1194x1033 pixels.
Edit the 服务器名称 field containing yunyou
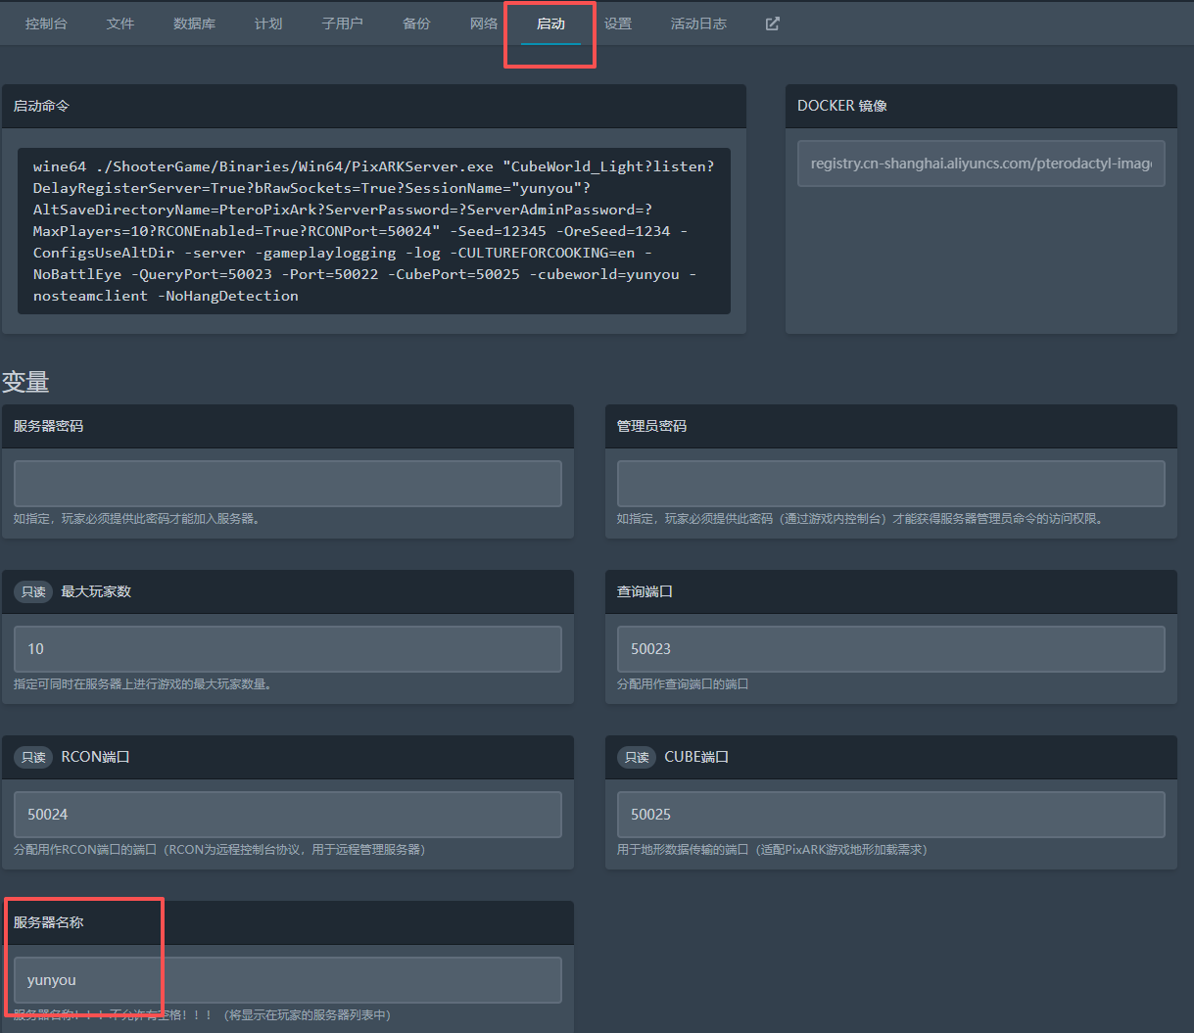(x=288, y=980)
